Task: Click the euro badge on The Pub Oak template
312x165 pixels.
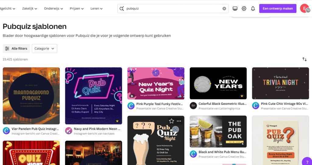Action: pos(243,144)
